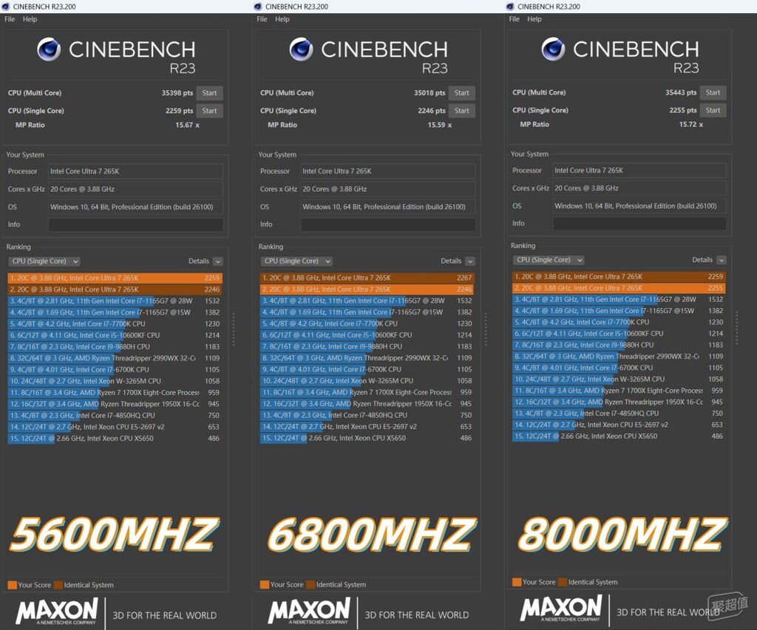This screenshot has height=630, width=757.
Task: Start the Multi Core test beside 35398 pts
Action: coord(209,93)
